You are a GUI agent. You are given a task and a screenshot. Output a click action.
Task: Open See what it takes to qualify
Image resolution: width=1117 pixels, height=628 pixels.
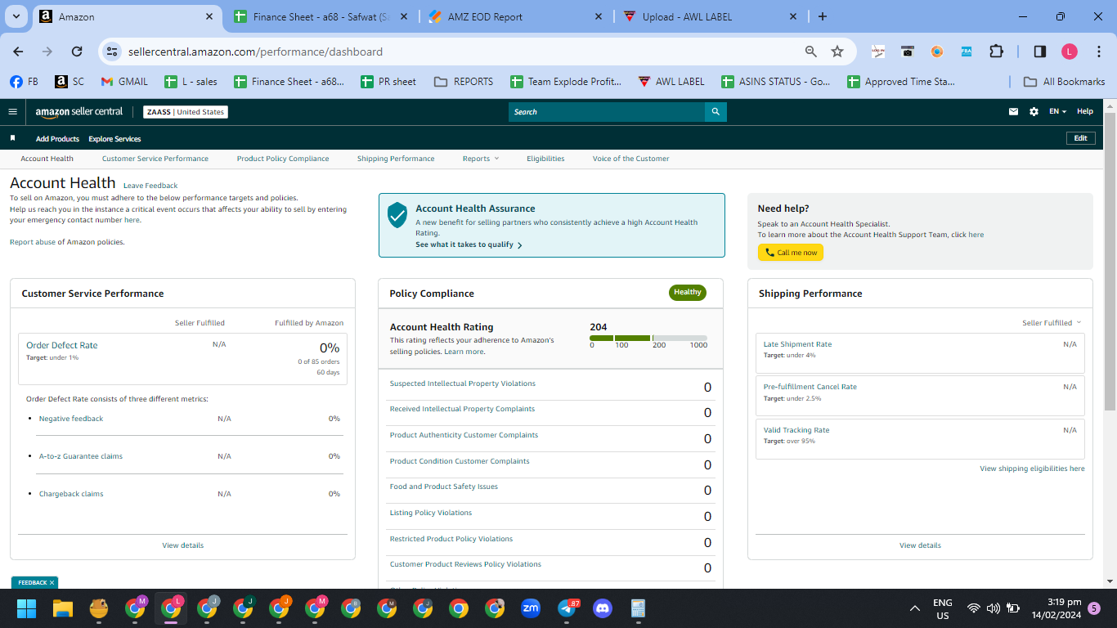tap(469, 245)
